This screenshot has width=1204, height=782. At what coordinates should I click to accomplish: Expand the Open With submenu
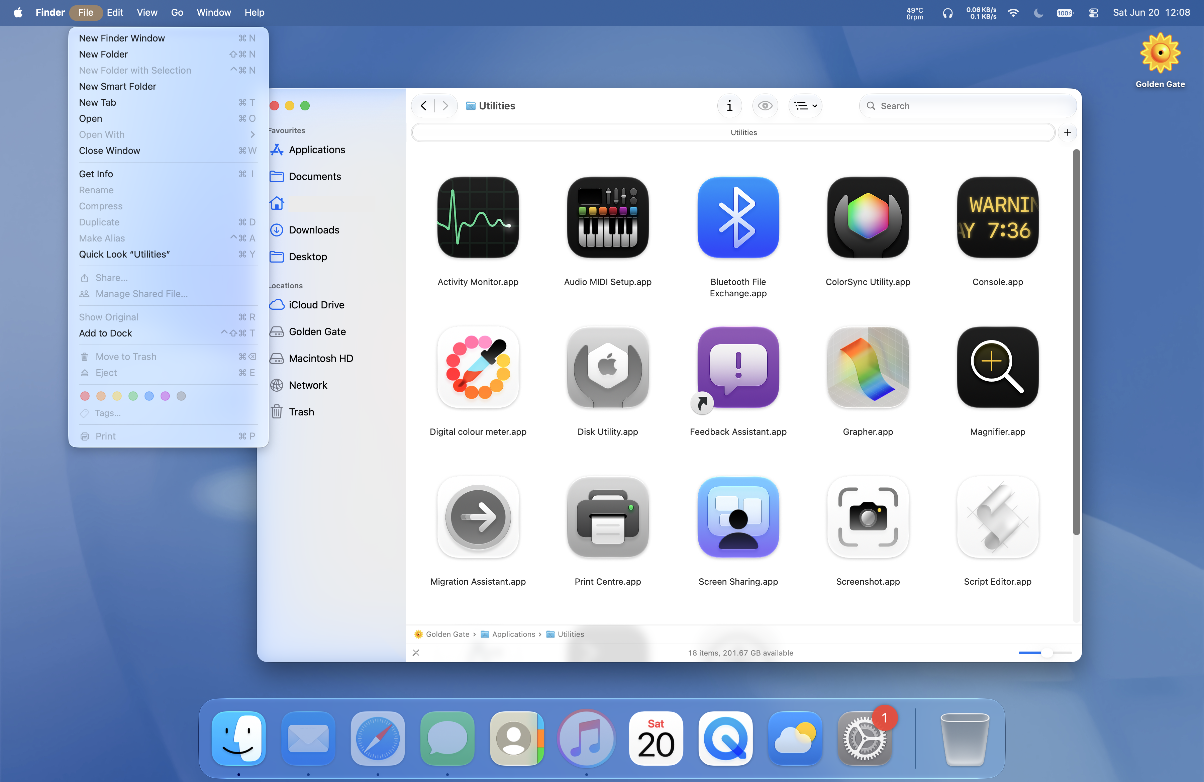tap(168, 134)
